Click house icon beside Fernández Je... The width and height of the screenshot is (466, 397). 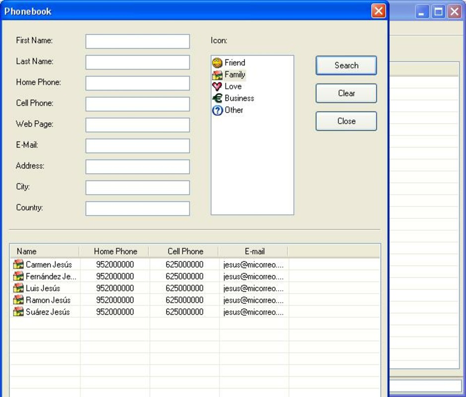point(18,276)
